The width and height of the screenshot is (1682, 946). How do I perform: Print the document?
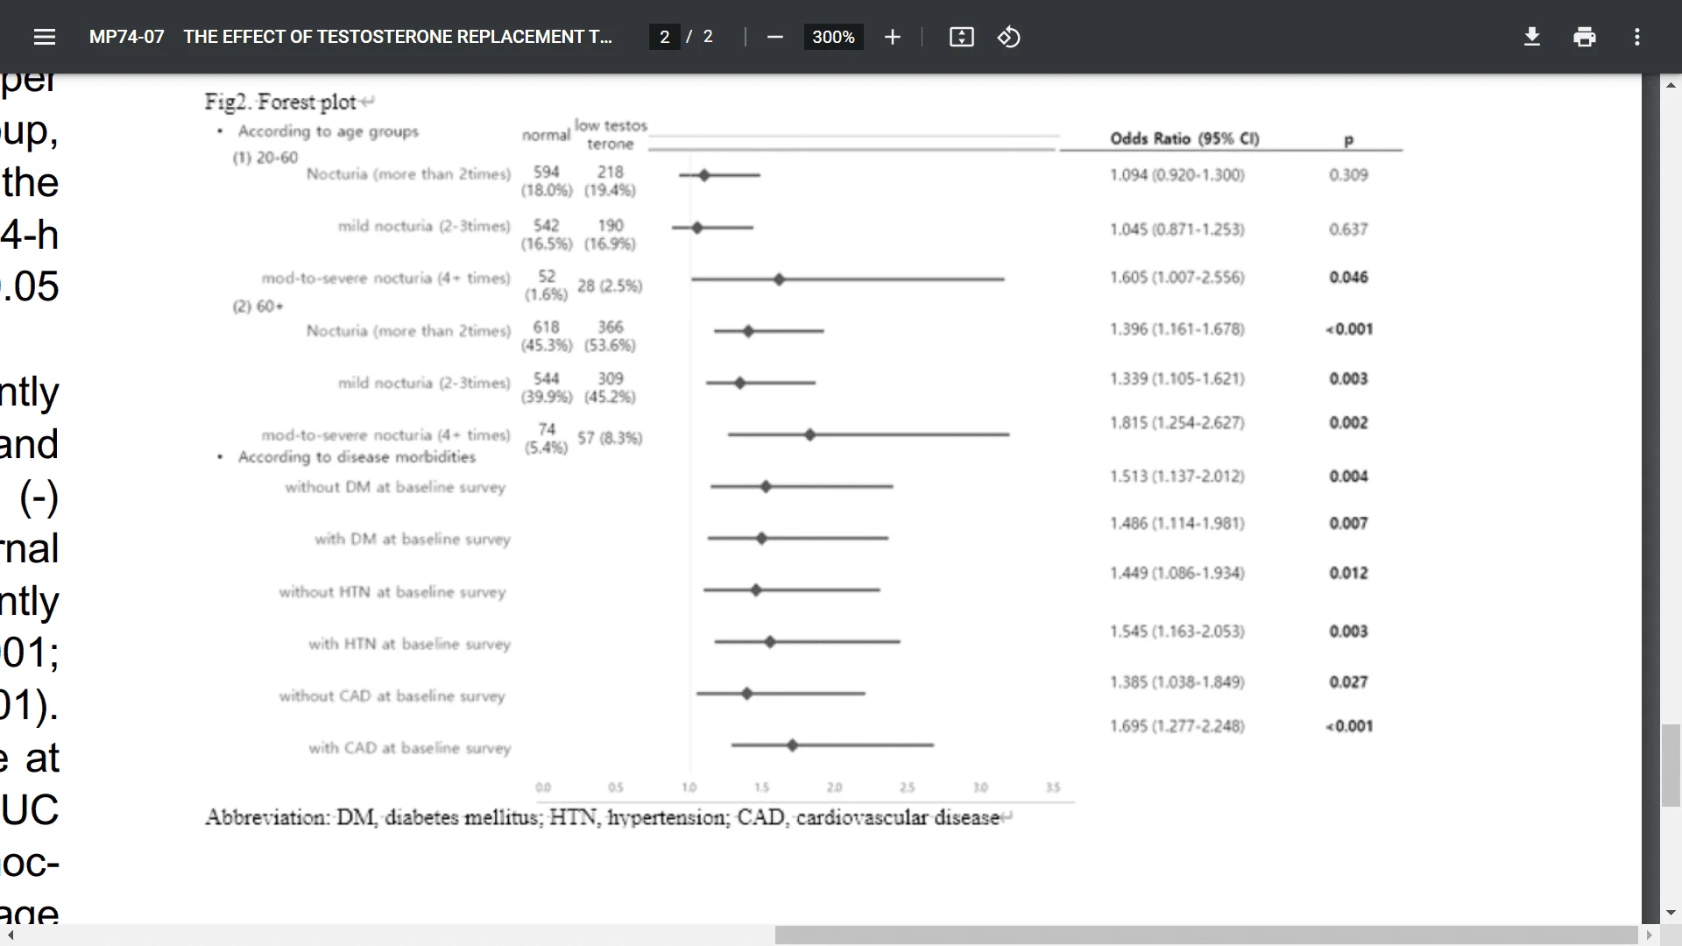(1584, 37)
